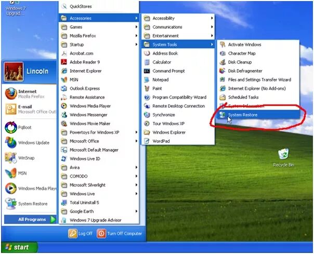Open Microsoft Default Manager entry
Screen dimensions: 314x254
click(x=99, y=150)
